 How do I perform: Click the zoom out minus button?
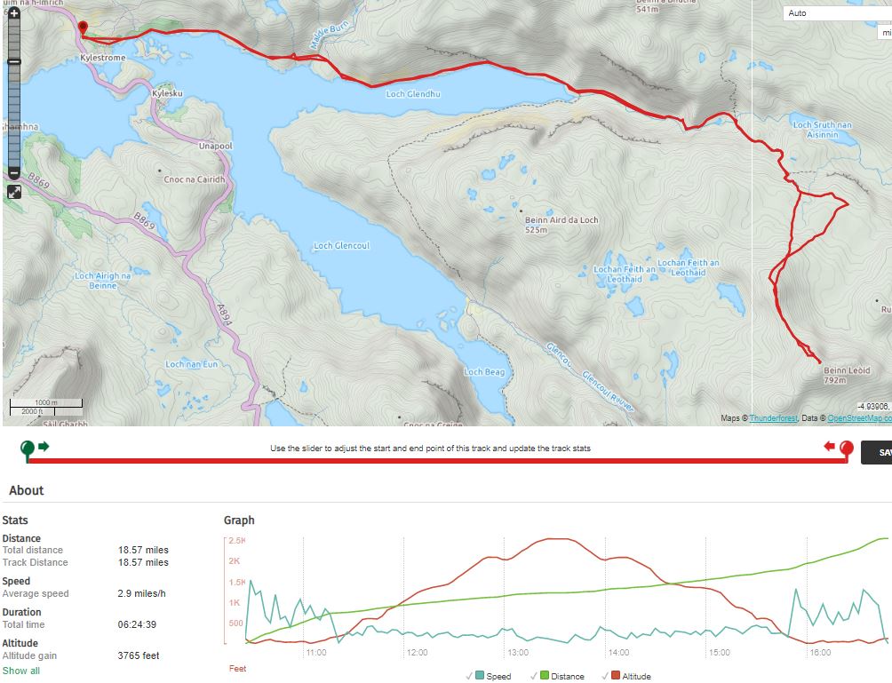(x=14, y=173)
